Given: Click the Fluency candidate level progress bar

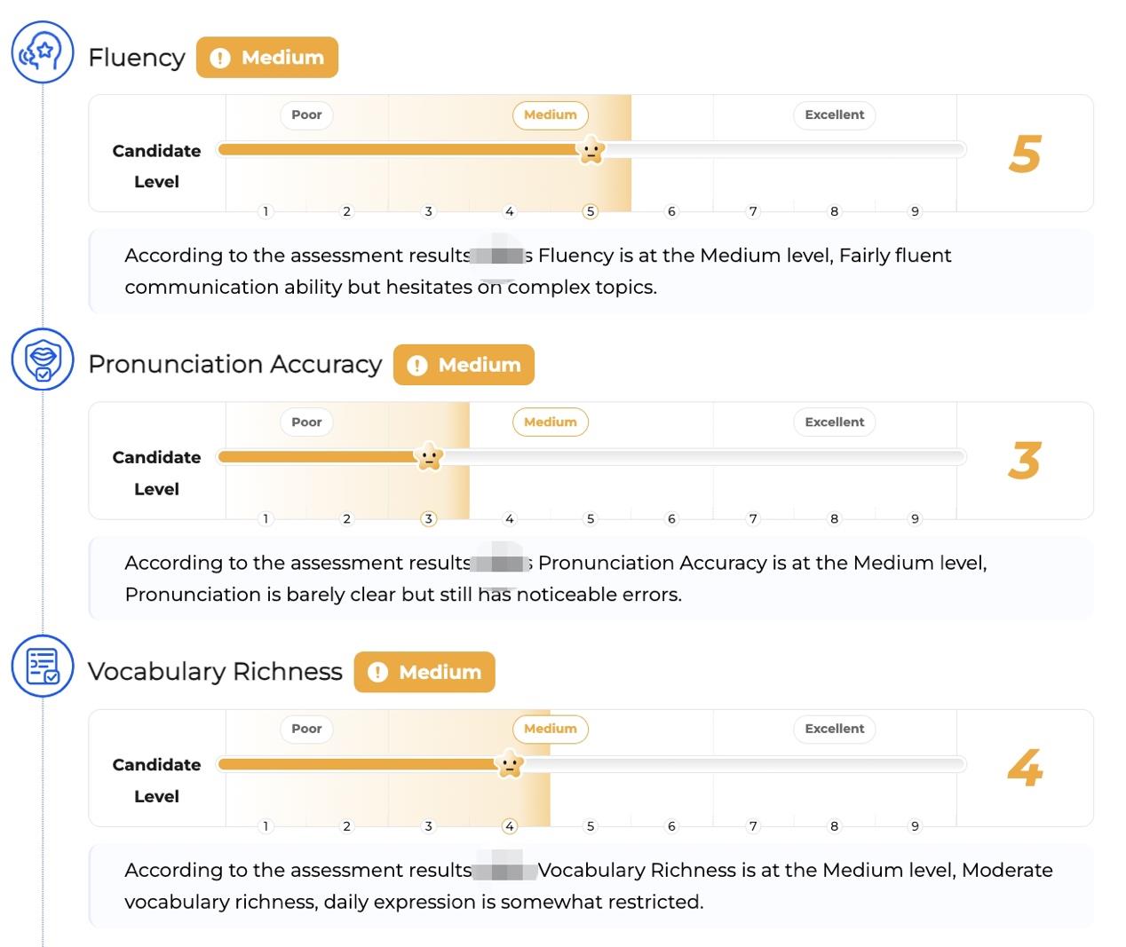Looking at the screenshot, I should point(591,149).
